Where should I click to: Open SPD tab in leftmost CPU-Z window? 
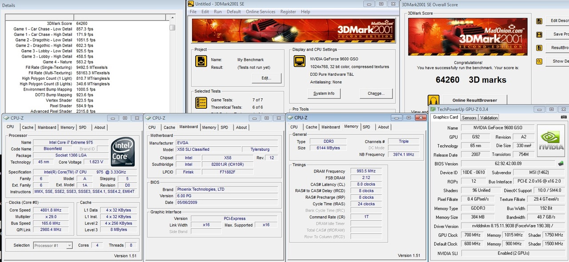[x=83, y=127]
